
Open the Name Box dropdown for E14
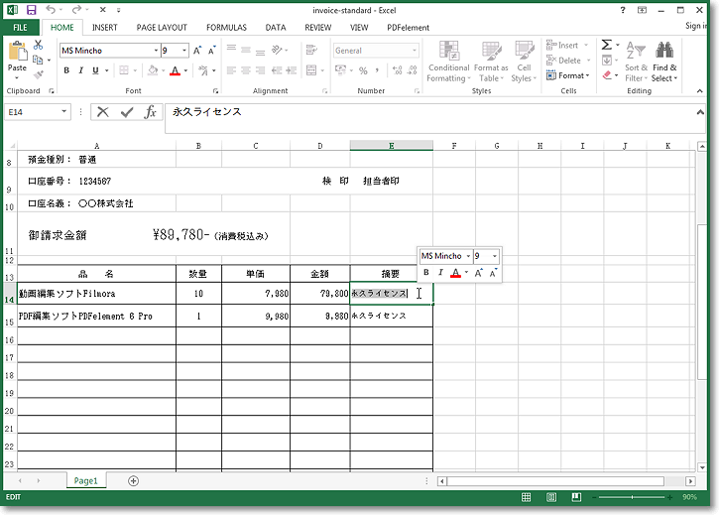click(x=63, y=111)
